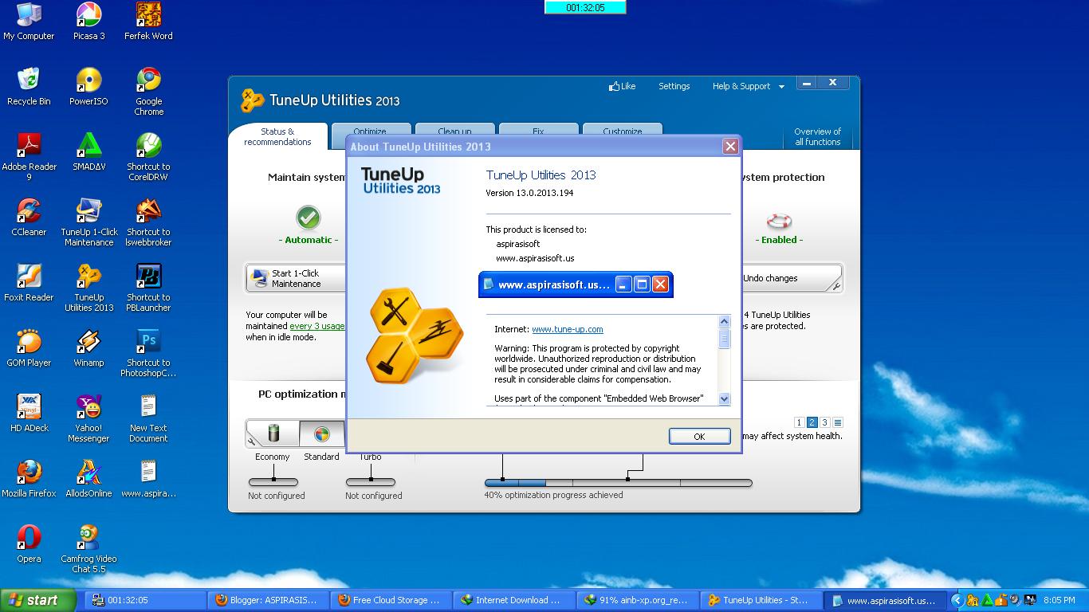The height and width of the screenshot is (612, 1089).
Task: Expand hidden system tray icons arrow
Action: click(x=957, y=600)
